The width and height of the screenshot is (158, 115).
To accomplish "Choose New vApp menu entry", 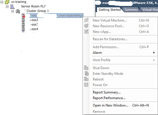I will (120, 32).
